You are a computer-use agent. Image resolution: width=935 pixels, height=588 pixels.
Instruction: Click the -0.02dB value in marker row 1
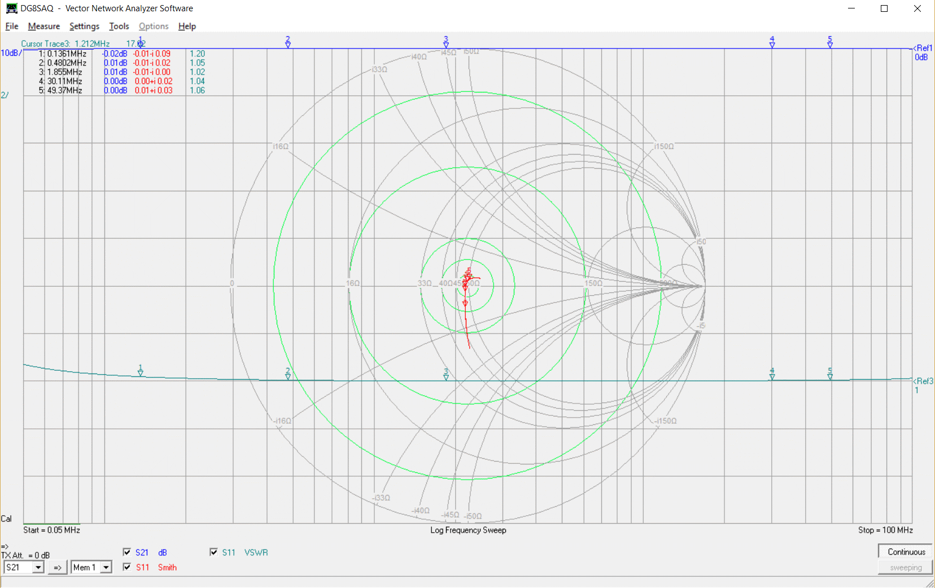click(x=115, y=54)
